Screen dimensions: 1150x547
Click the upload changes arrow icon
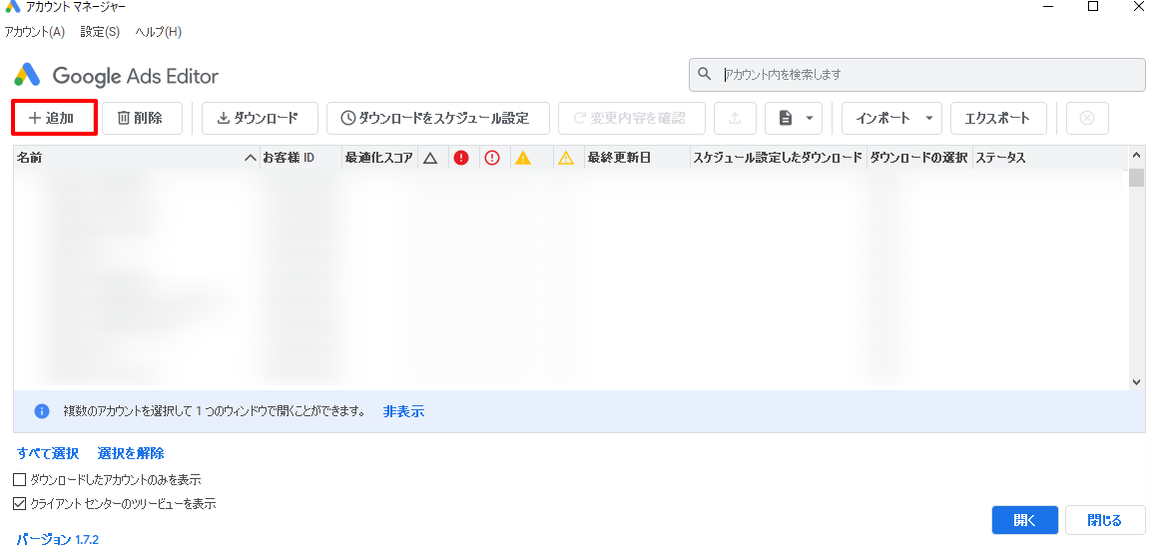coord(735,118)
